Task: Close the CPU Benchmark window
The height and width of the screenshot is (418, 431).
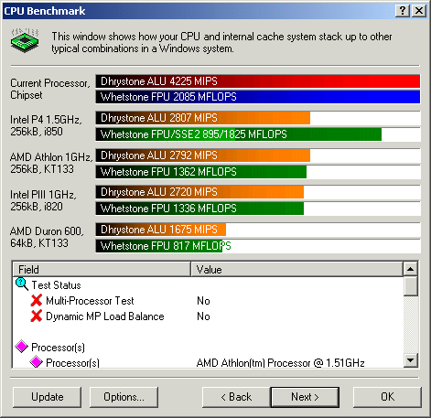Action: [419, 11]
